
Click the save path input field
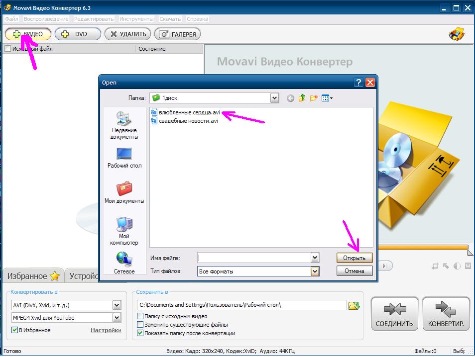coord(242,305)
